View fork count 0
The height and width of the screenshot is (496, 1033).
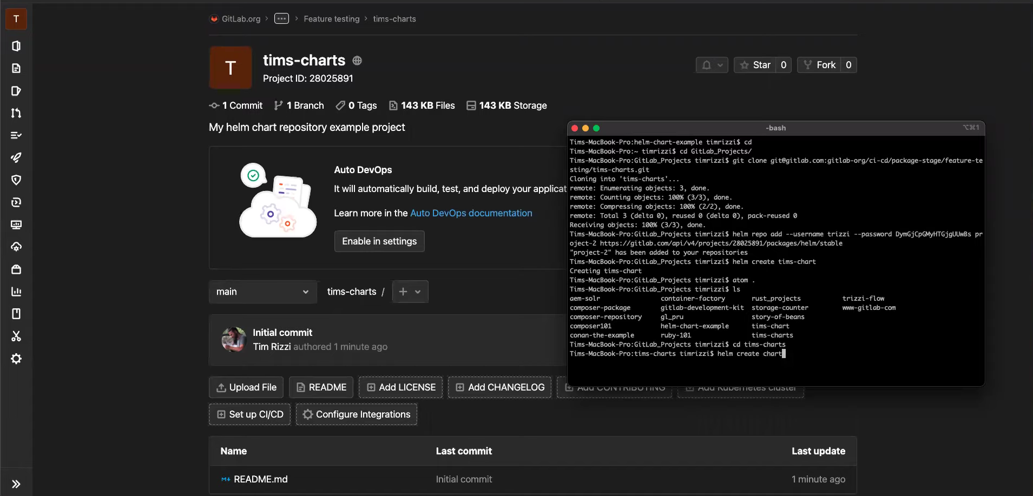point(848,65)
